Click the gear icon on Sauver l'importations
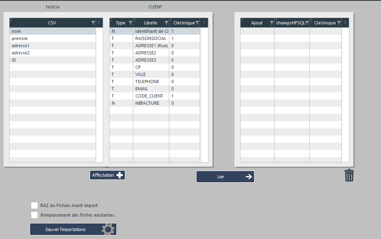This screenshot has height=239, width=381. [108, 229]
